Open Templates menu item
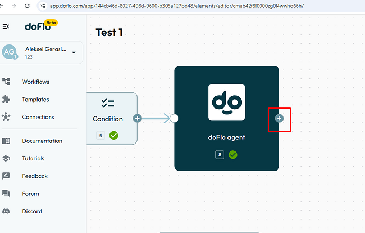This screenshot has height=233, width=365. [35, 100]
